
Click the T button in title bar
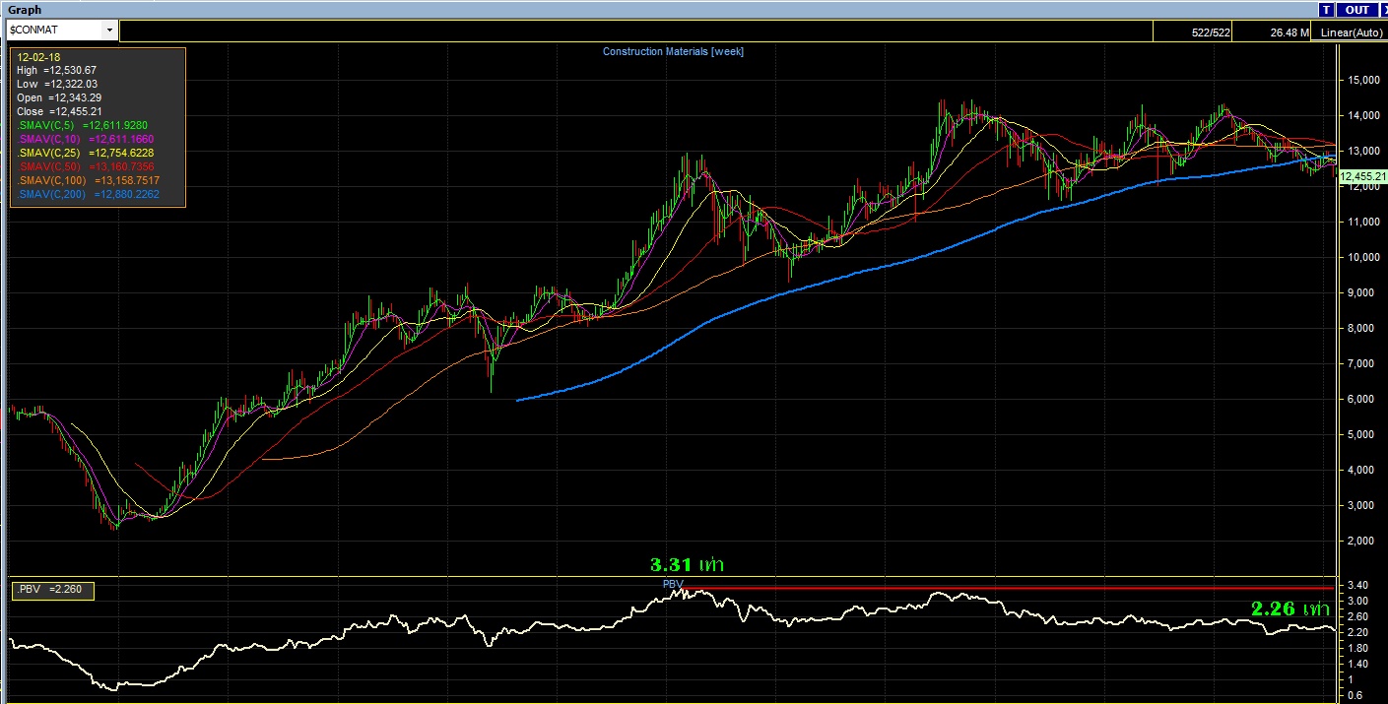(1326, 10)
